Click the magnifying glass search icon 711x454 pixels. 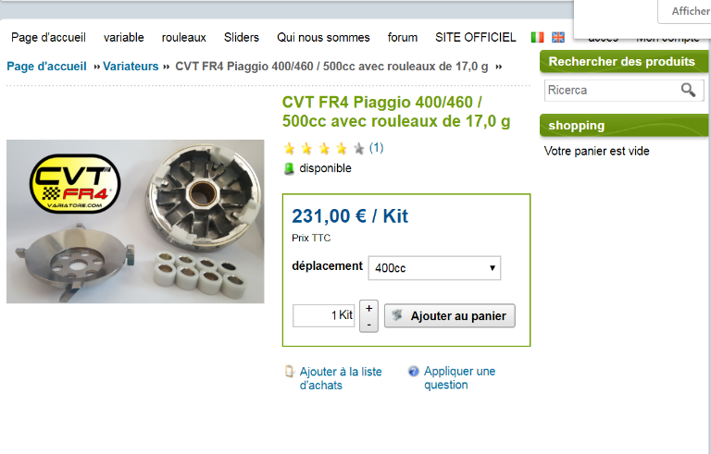pyautogui.click(x=688, y=90)
